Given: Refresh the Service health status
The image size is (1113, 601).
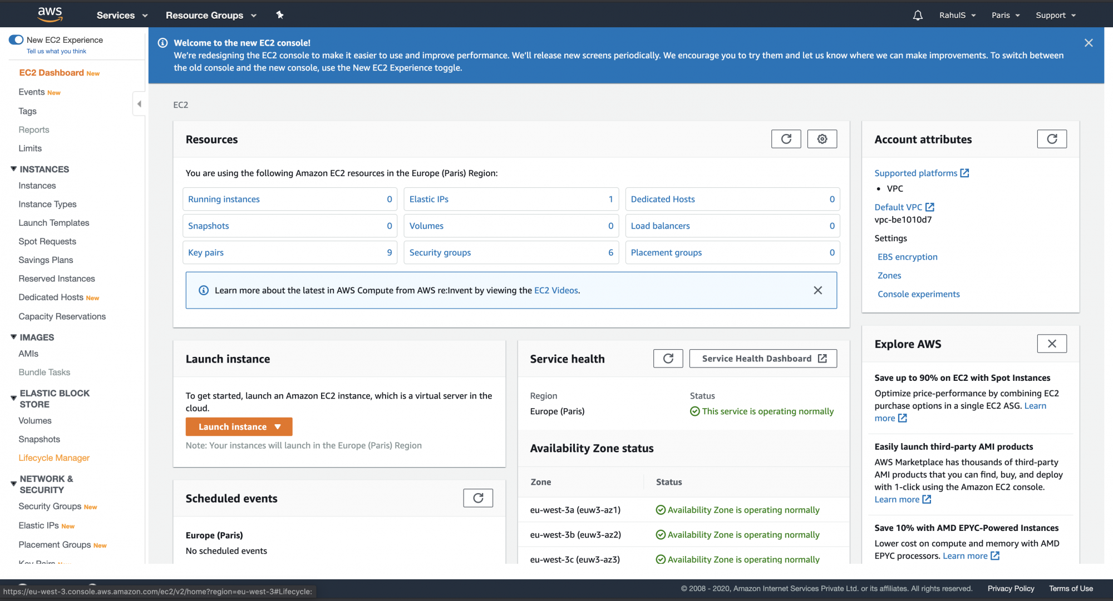Looking at the screenshot, I should pos(668,358).
